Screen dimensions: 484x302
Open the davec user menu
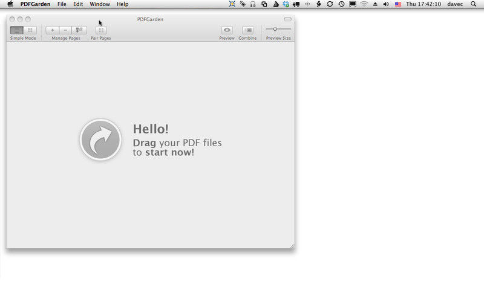pyautogui.click(x=455, y=4)
